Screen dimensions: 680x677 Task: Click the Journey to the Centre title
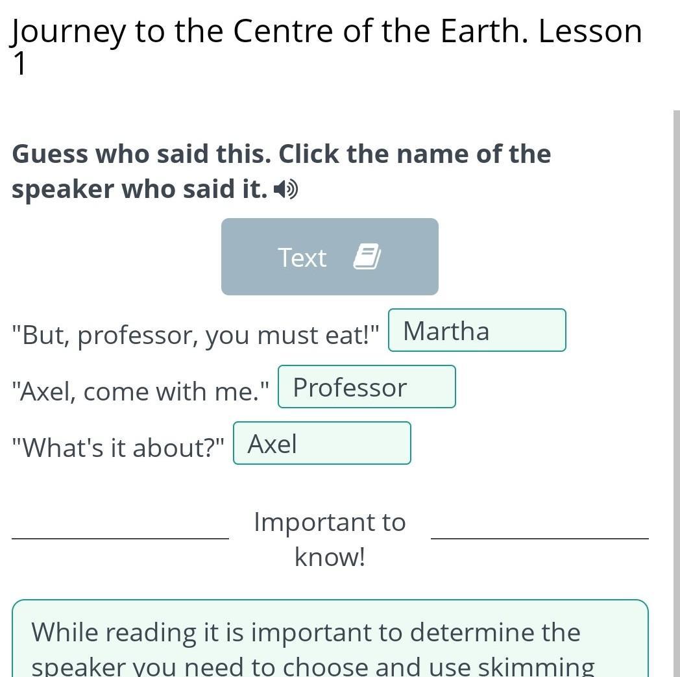point(325,31)
